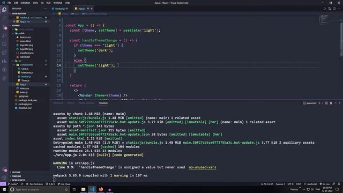343x193 pixels.
Task: Open the Terminal menu
Action: pyautogui.click(x=58, y=3)
